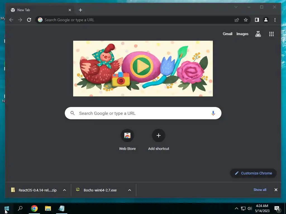Maximize the Chrome window
This screenshot has height=214, width=286.
coord(261,7)
